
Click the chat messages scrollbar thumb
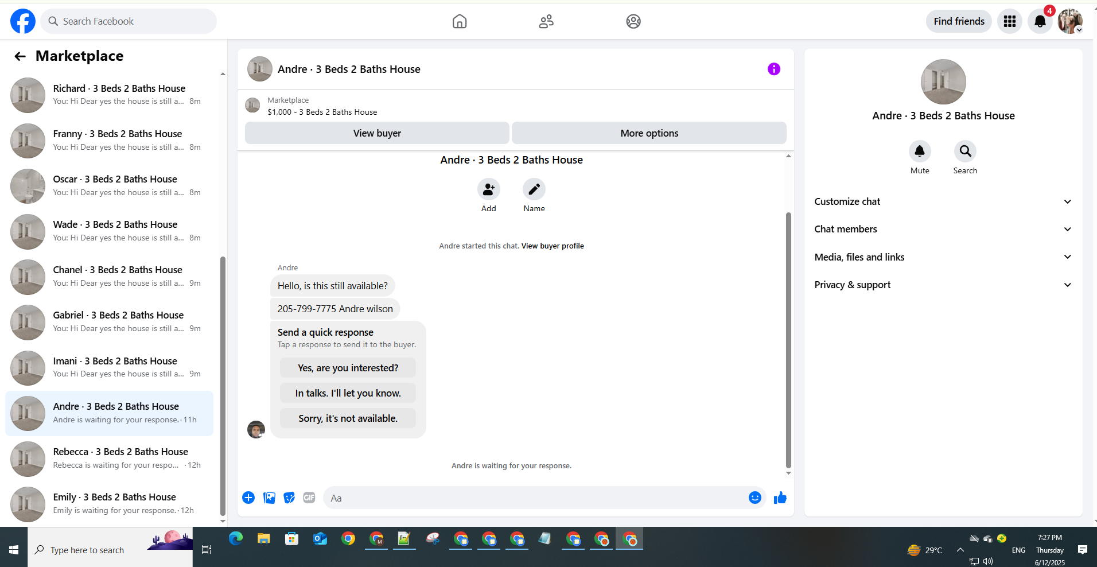click(788, 340)
